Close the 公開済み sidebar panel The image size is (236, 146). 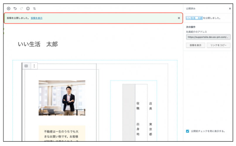(x=230, y=9)
